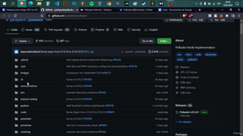
Task: Switch to Pull requests tab
Action: [57, 30]
